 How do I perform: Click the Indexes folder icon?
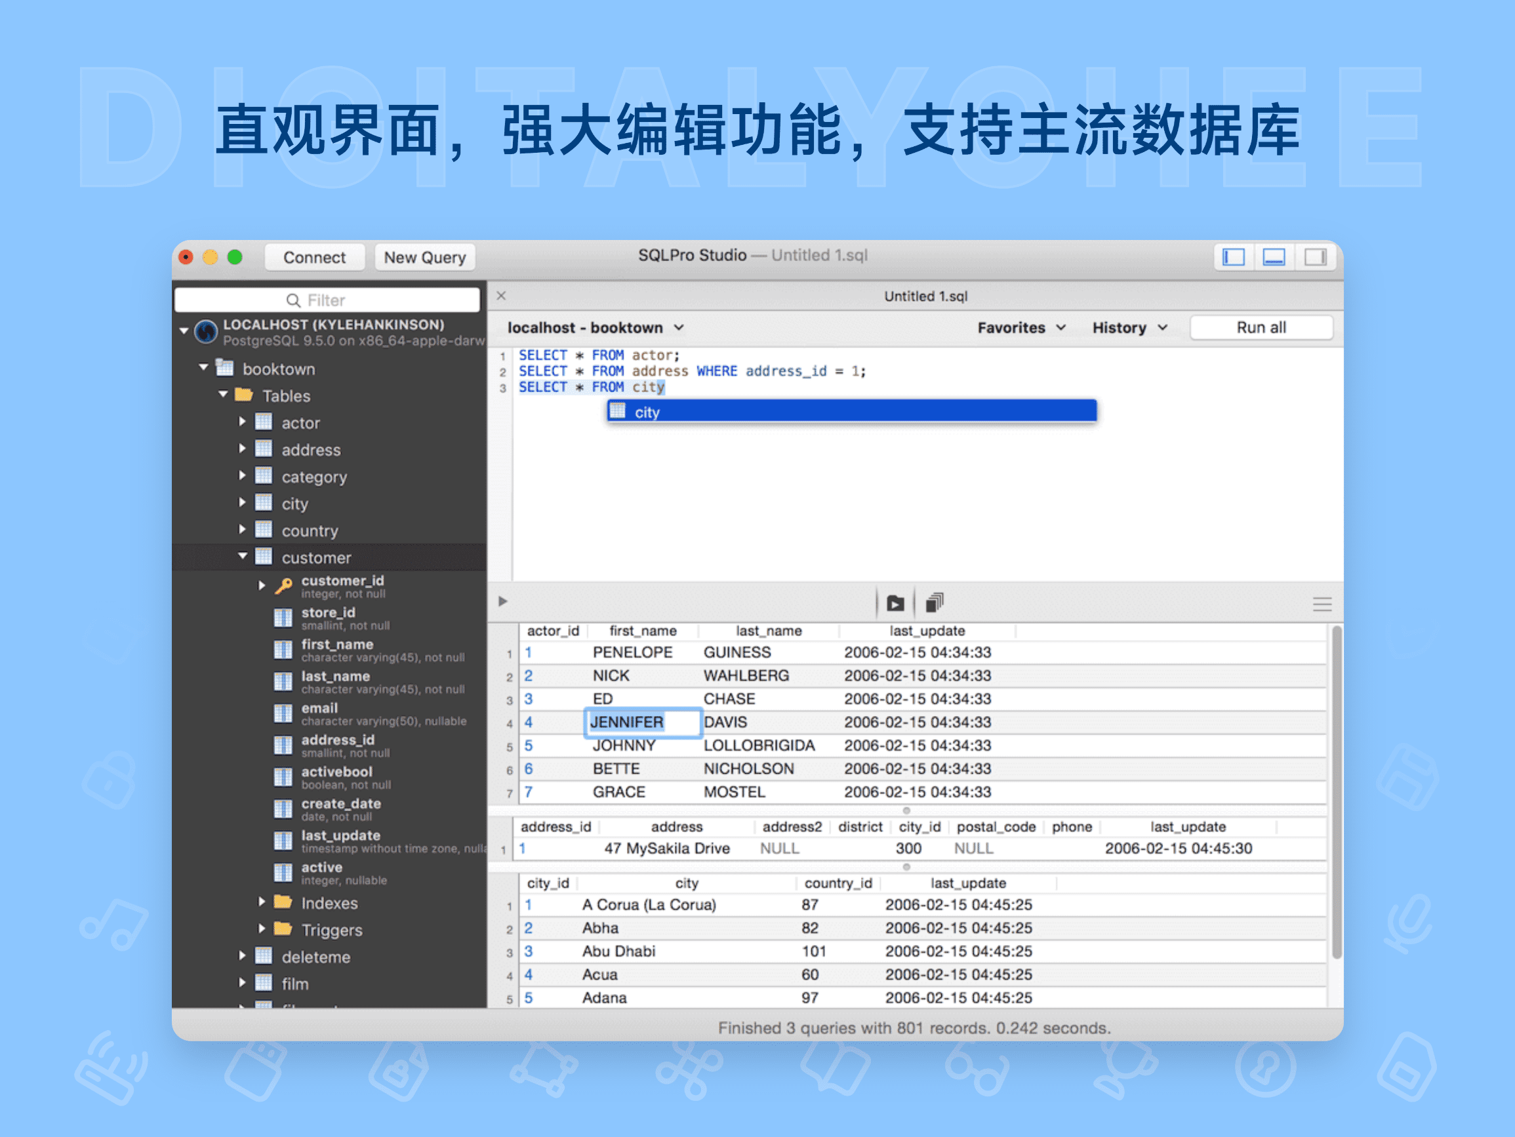click(x=283, y=903)
